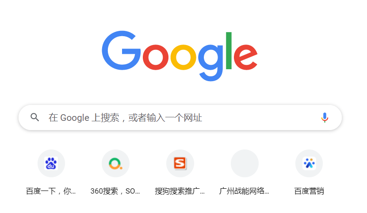Open the 百度营销 shortcut icon

pos(309,163)
